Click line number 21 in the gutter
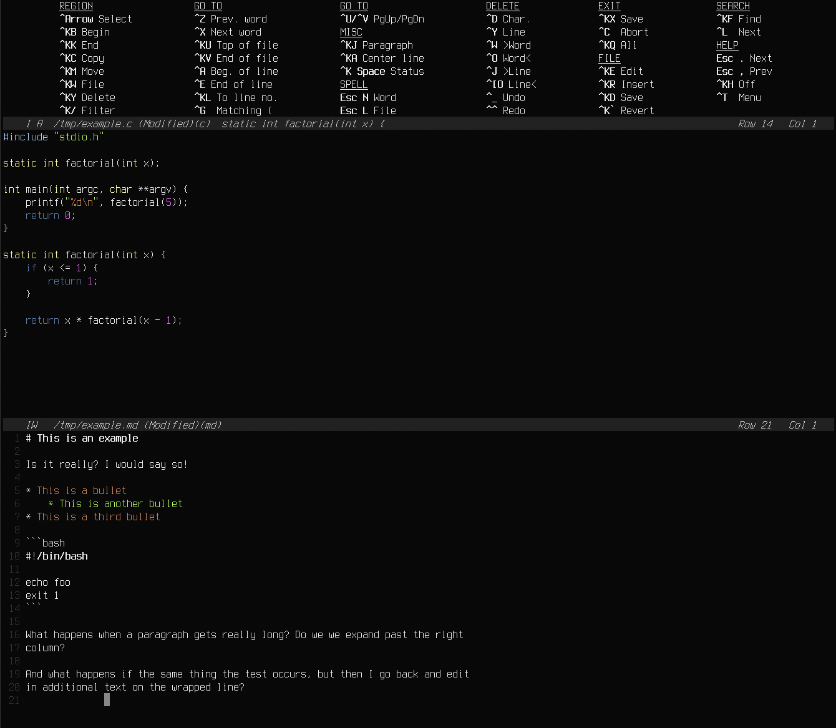This screenshot has width=836, height=728. 14,700
